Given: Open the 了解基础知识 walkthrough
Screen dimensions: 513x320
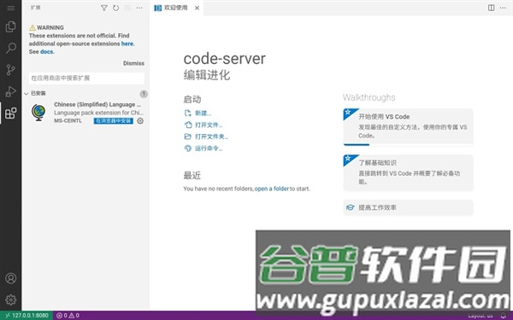Looking at the screenshot, I should click(x=408, y=172).
